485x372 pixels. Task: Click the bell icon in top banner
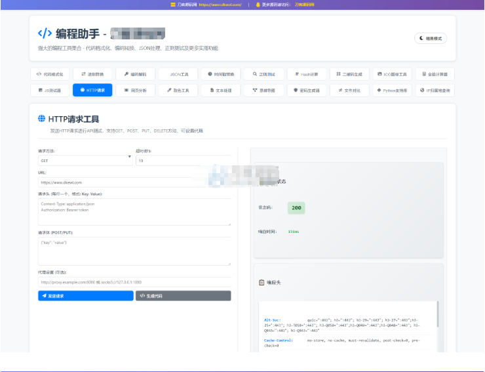(x=258, y=5)
